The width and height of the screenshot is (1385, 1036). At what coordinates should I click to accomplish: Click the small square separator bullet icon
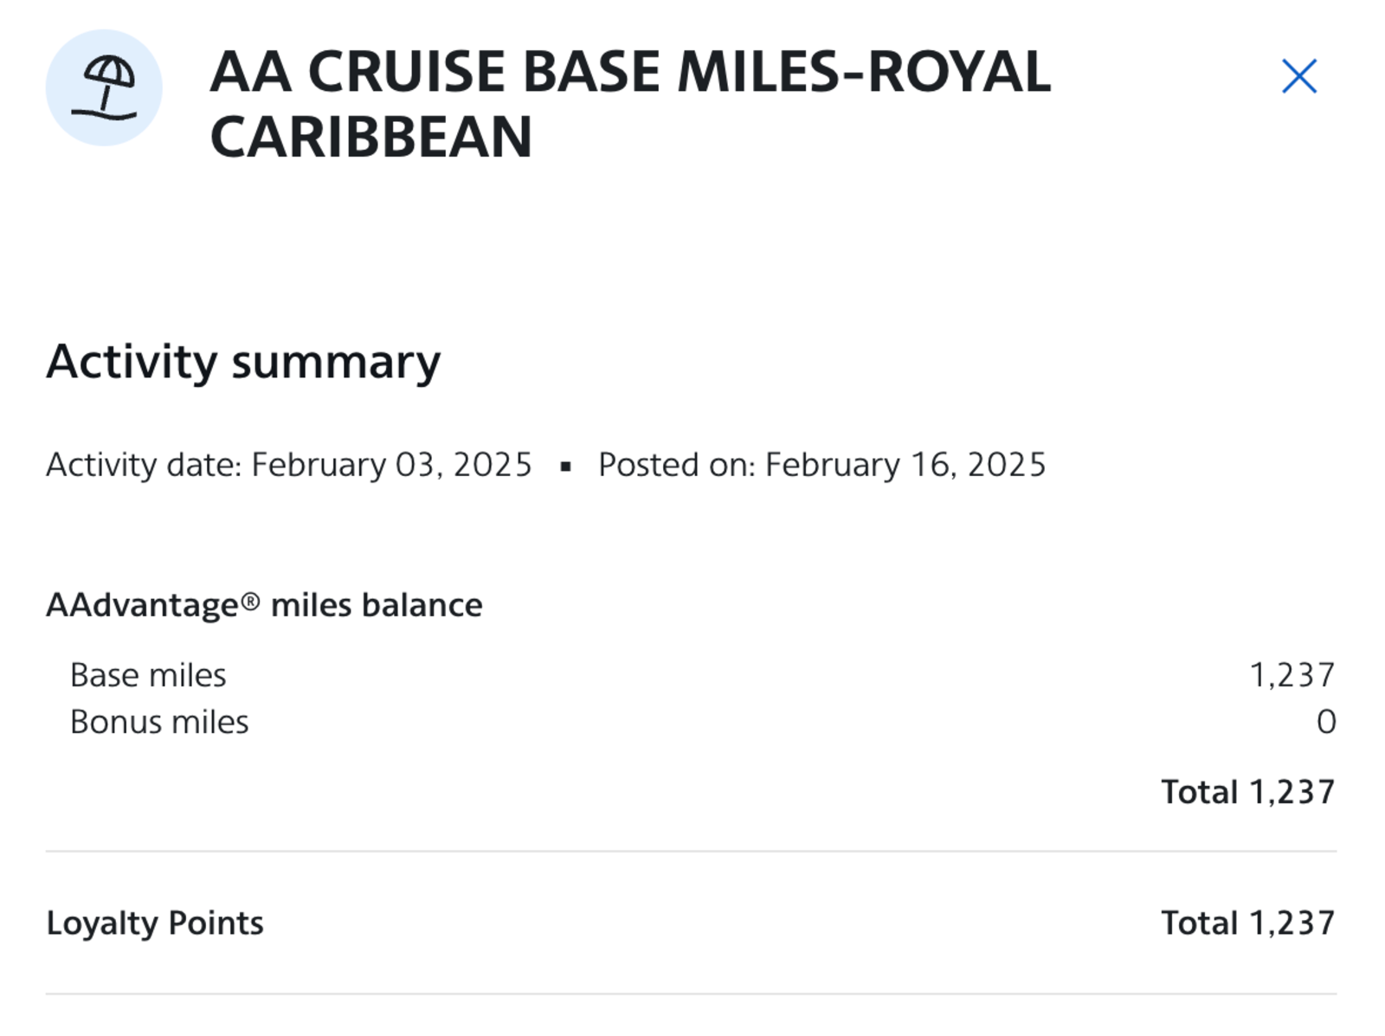(x=567, y=465)
